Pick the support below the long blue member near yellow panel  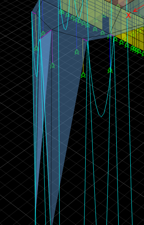click(110, 70)
